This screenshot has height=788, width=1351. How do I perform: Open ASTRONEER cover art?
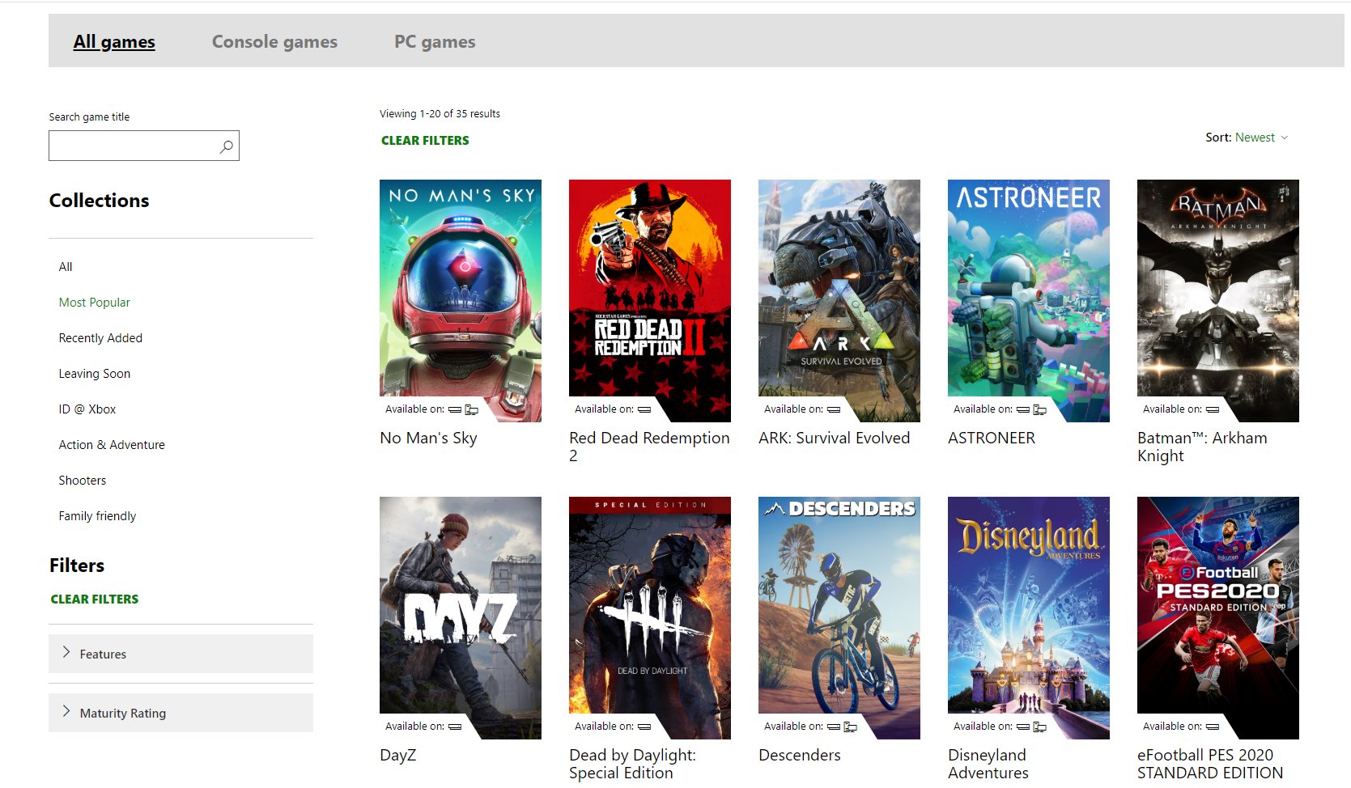1029,300
